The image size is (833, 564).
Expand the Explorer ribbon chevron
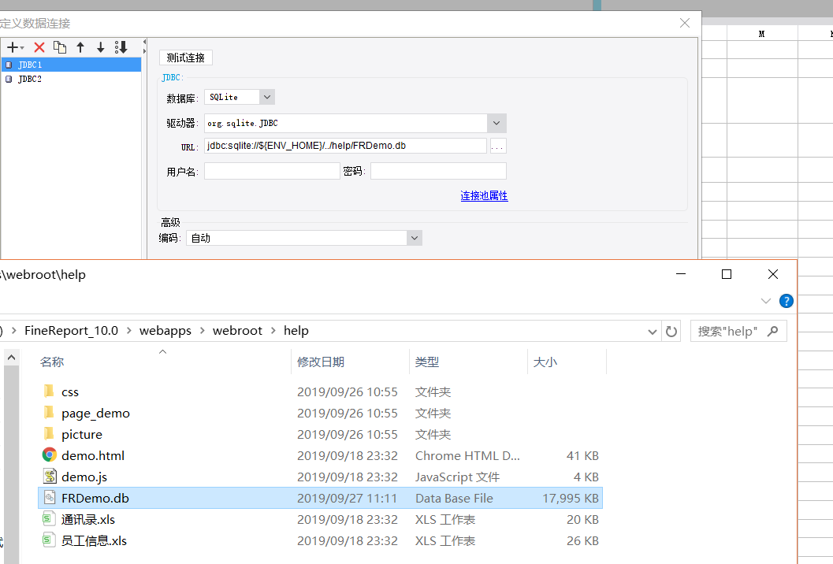pyautogui.click(x=765, y=301)
